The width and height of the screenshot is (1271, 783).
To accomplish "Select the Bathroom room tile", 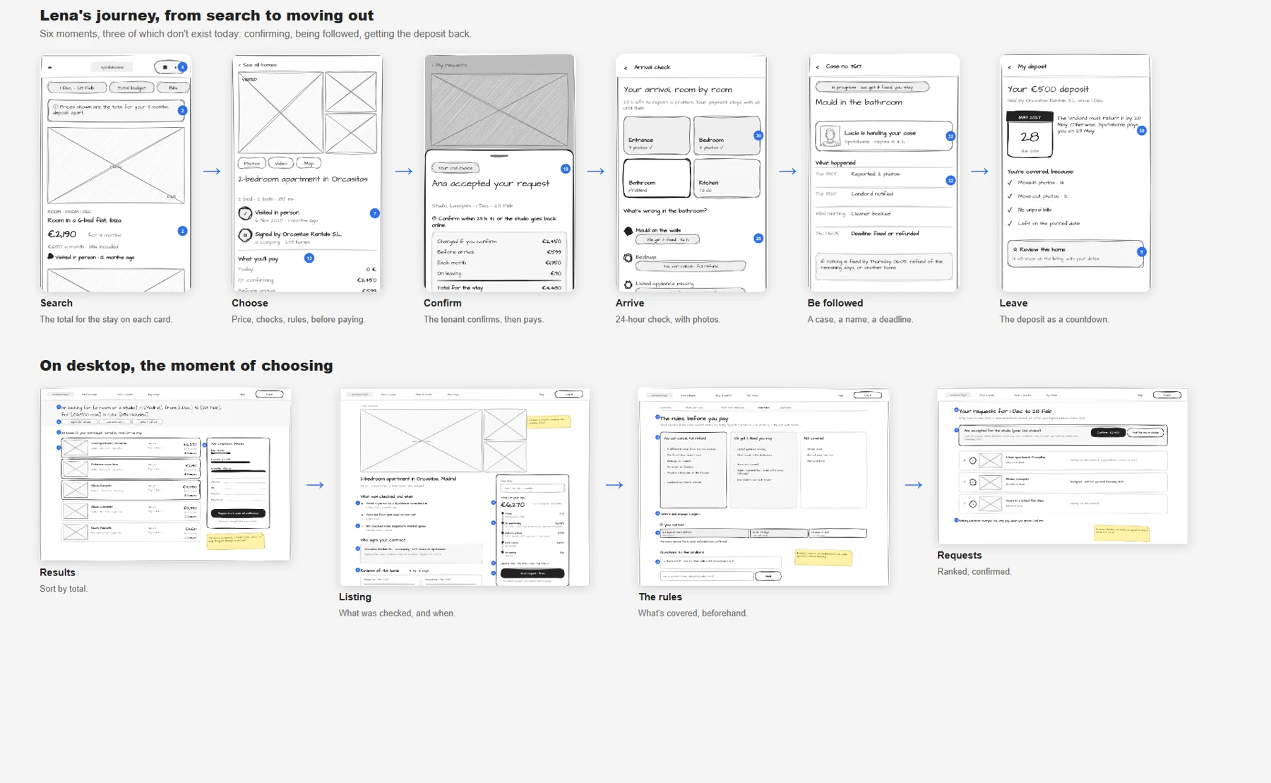I will [x=657, y=178].
